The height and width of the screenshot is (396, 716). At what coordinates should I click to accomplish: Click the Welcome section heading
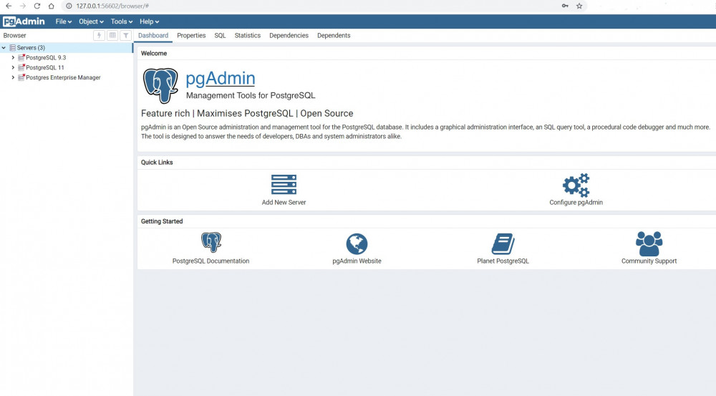pos(154,54)
